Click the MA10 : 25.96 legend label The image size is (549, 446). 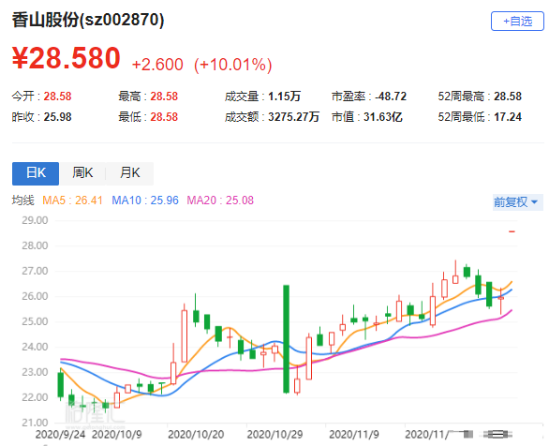coord(145,201)
